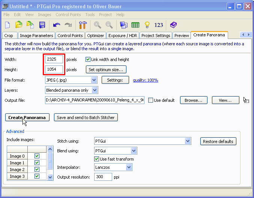Screen dimensions: 254x198
Task: Open the Control Points menu in the menu bar
Action: [68, 15]
